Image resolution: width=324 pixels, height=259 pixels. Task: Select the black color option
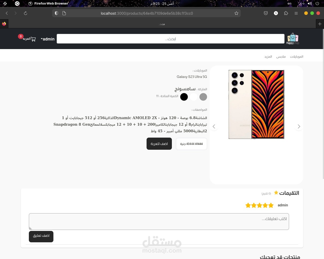(184, 97)
